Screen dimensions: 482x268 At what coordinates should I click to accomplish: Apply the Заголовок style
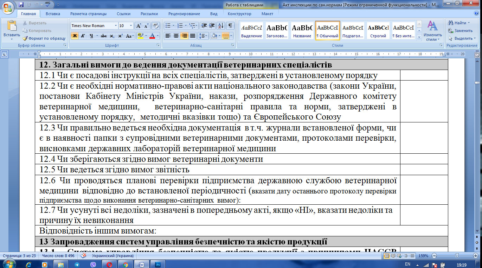click(x=277, y=31)
